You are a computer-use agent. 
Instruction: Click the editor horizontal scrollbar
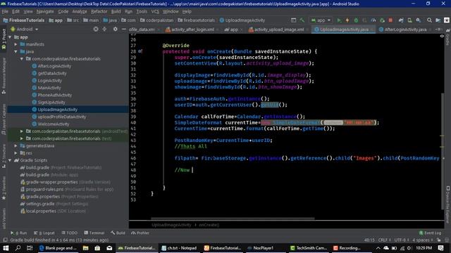coord(233,219)
